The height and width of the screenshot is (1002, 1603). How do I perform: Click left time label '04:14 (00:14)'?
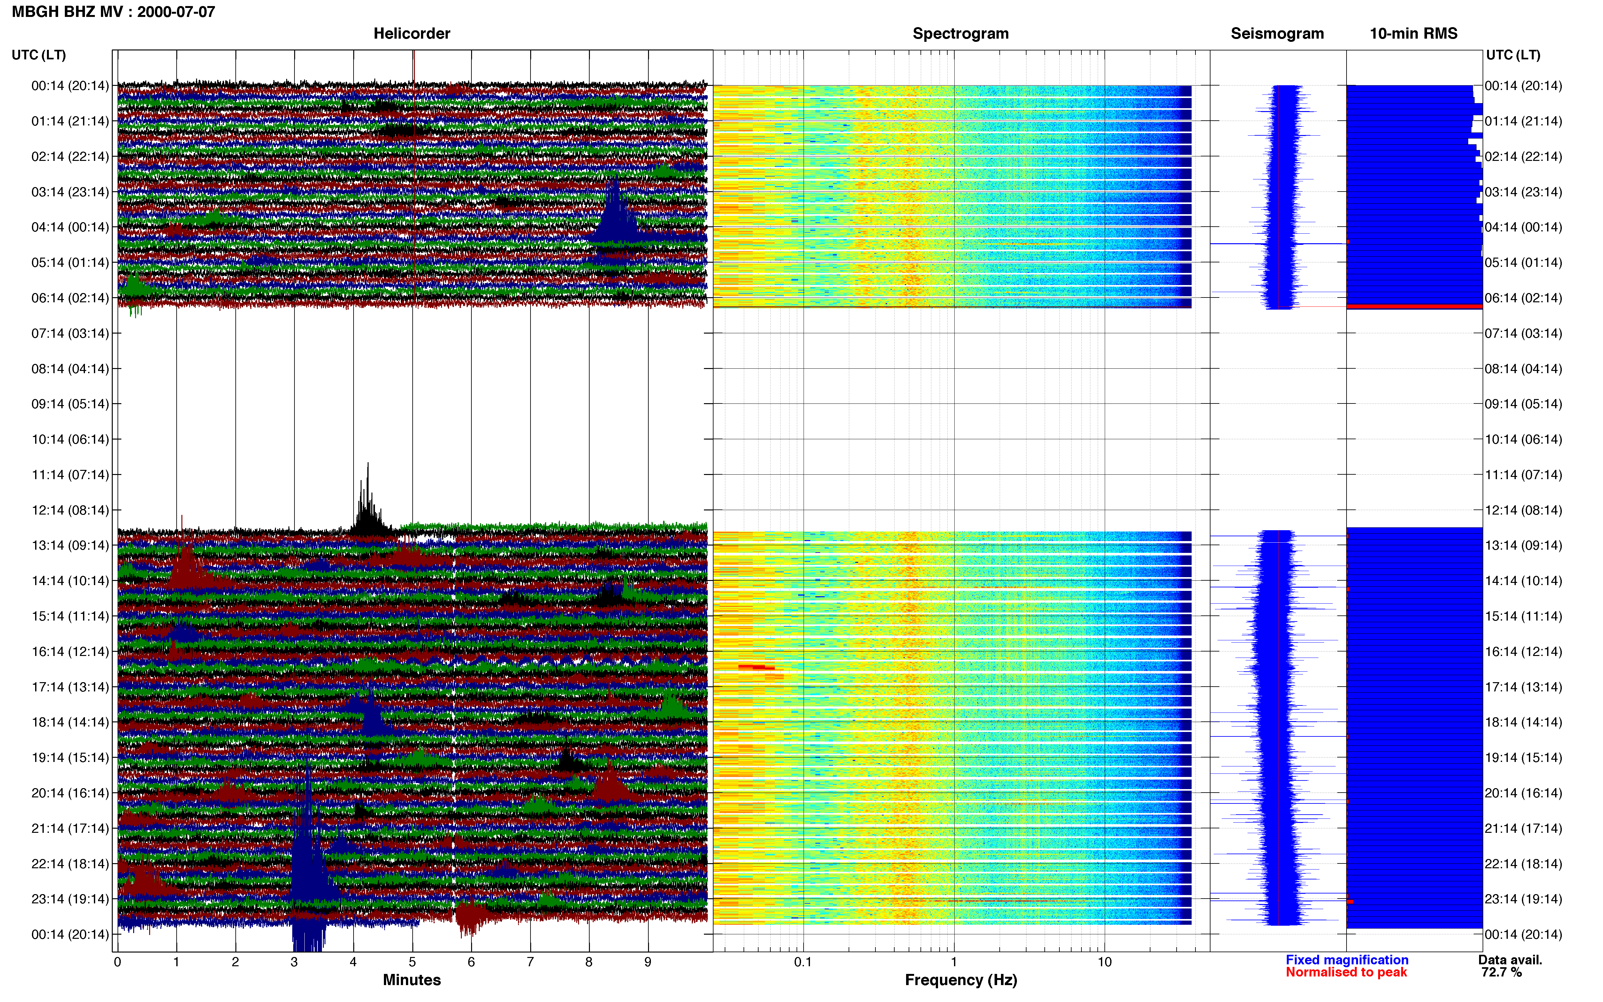point(70,227)
